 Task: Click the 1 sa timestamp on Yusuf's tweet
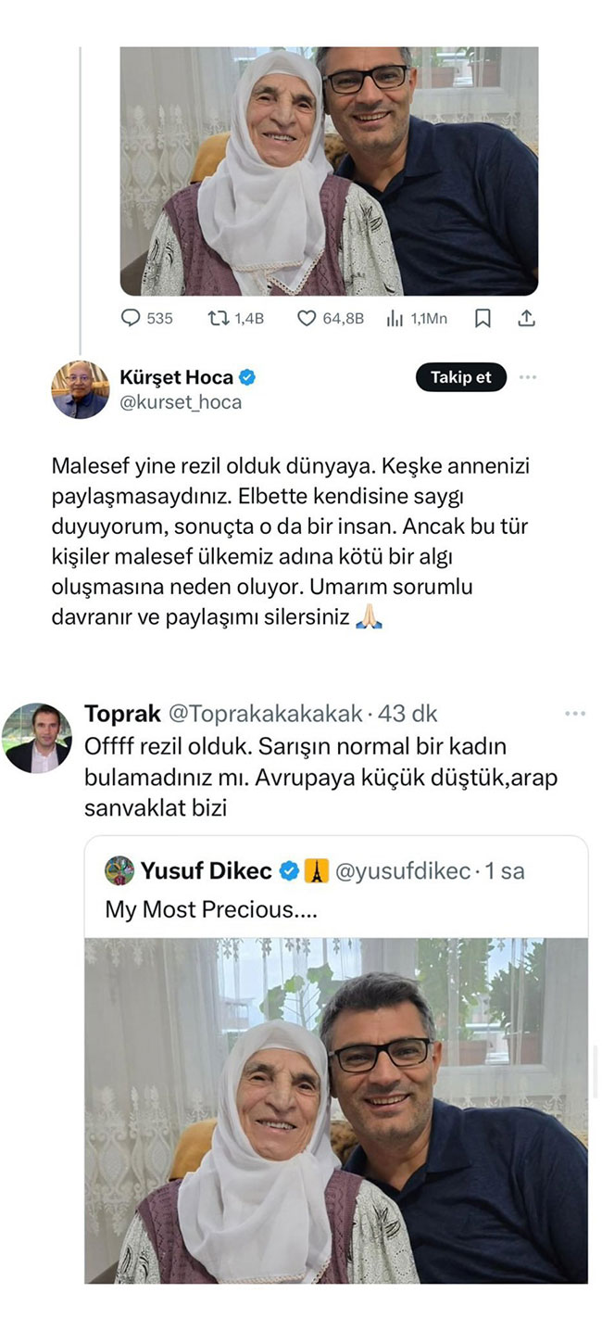(505, 870)
